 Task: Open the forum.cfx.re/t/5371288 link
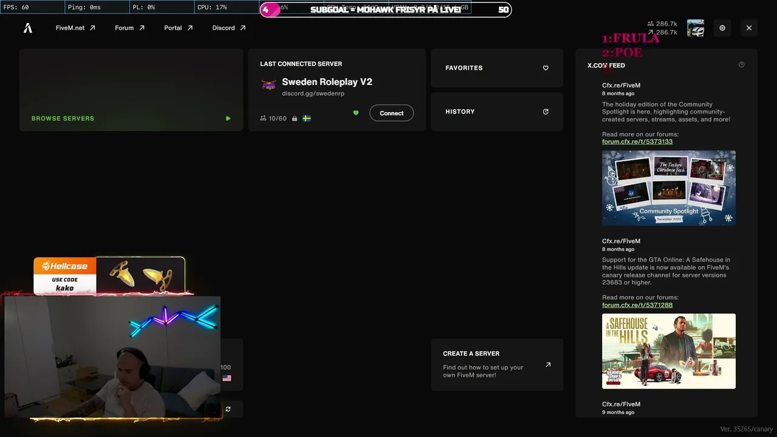tap(637, 305)
